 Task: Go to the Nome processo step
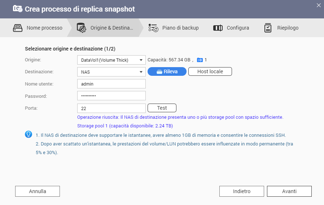(x=38, y=28)
